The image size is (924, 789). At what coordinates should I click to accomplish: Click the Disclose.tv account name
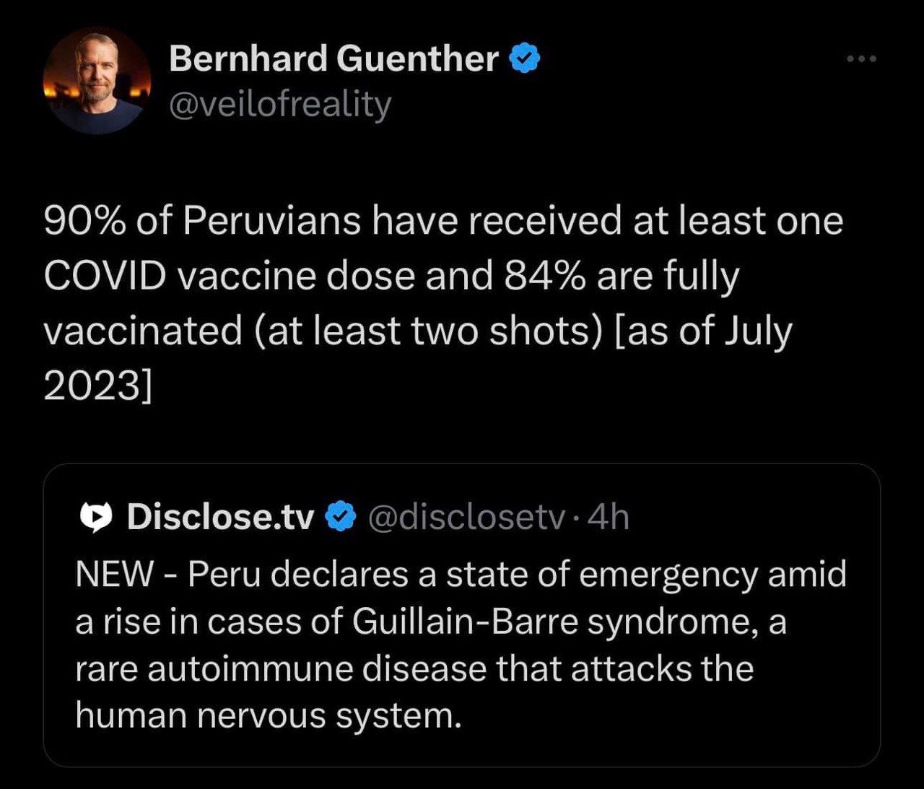(x=220, y=517)
